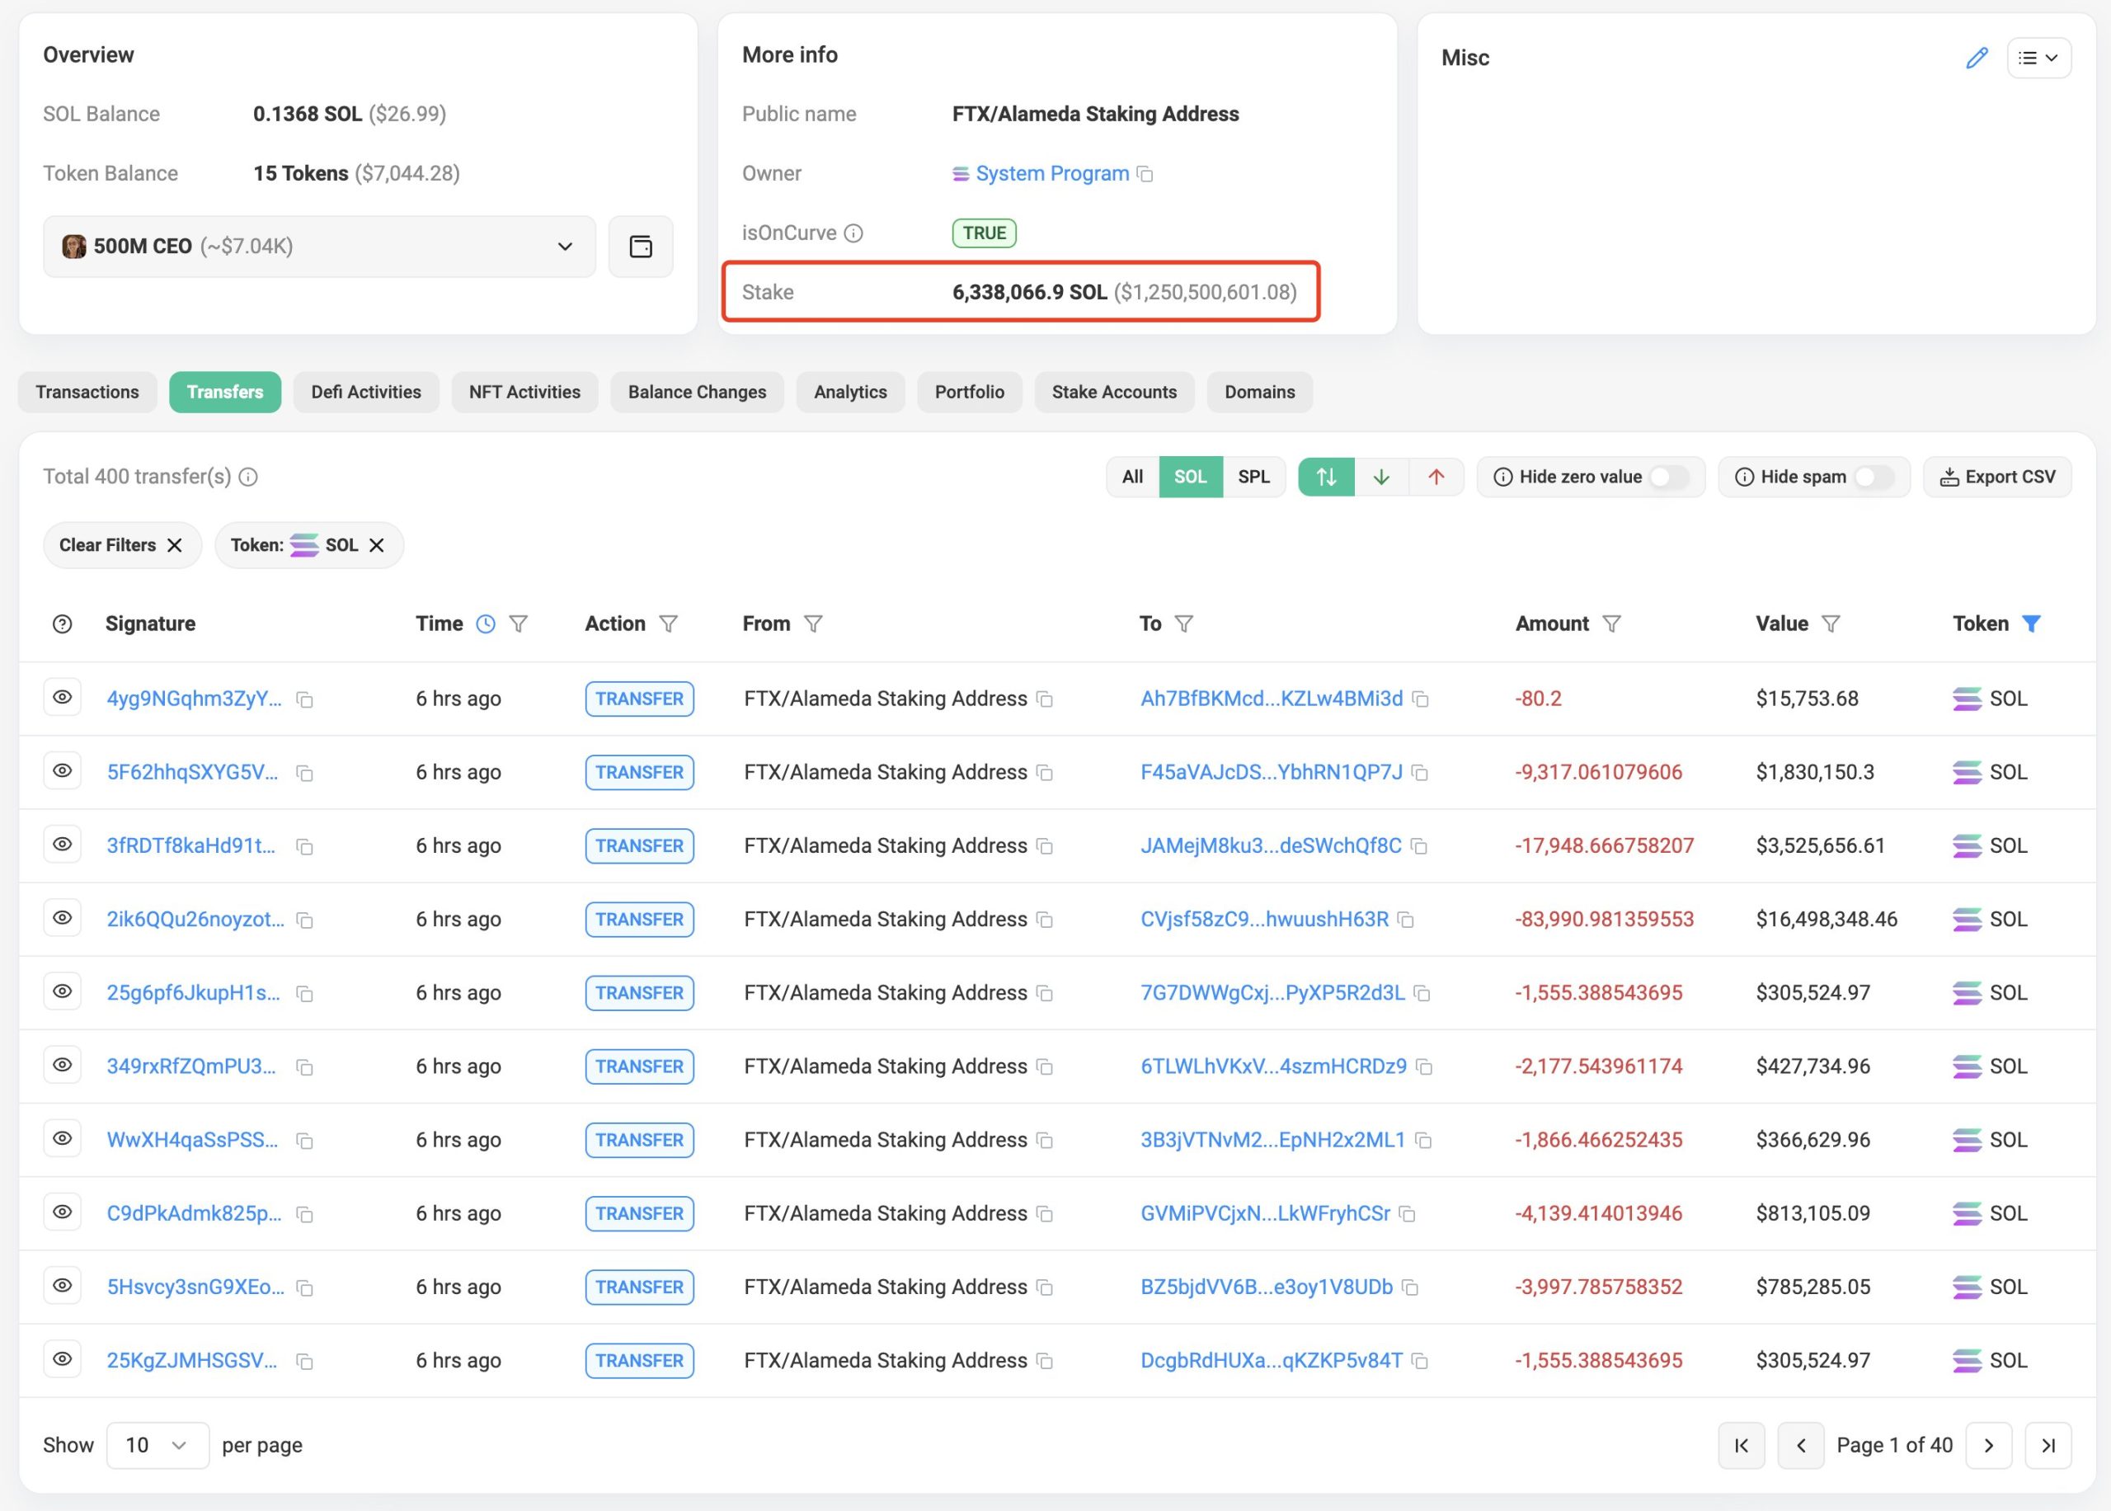Show only outgoing transfers with red arrow
The image size is (2111, 1511).
click(x=1436, y=477)
